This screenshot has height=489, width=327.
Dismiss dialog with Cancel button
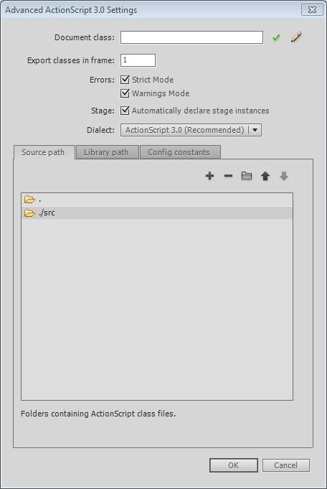pyautogui.click(x=286, y=465)
